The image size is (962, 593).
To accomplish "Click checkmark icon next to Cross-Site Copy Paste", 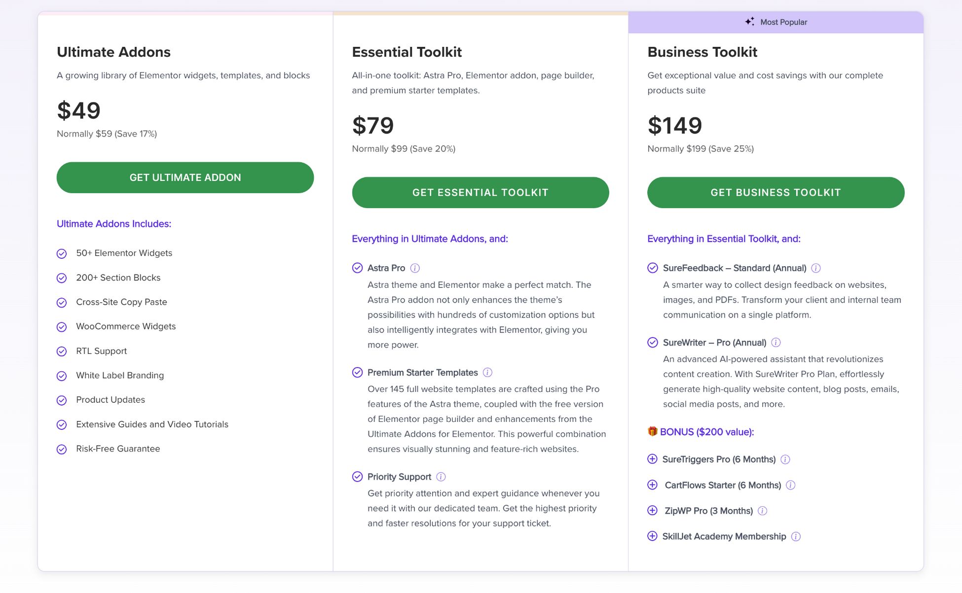I will pos(62,303).
